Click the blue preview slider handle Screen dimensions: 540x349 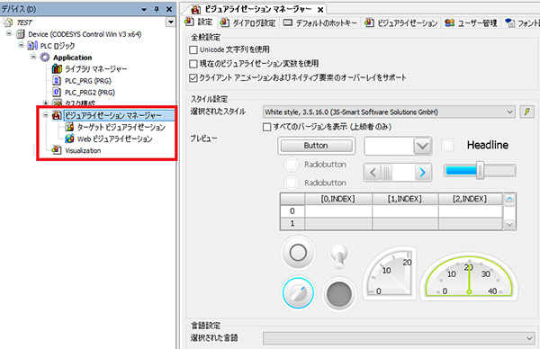point(480,170)
